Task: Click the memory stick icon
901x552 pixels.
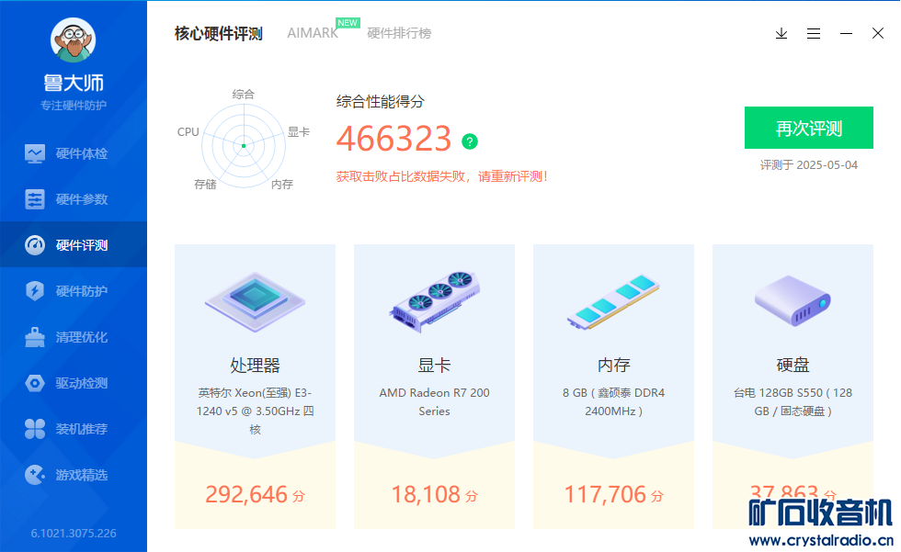Action: (614, 301)
